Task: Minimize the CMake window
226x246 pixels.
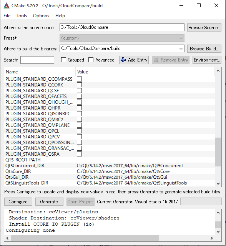Action: point(181,5)
